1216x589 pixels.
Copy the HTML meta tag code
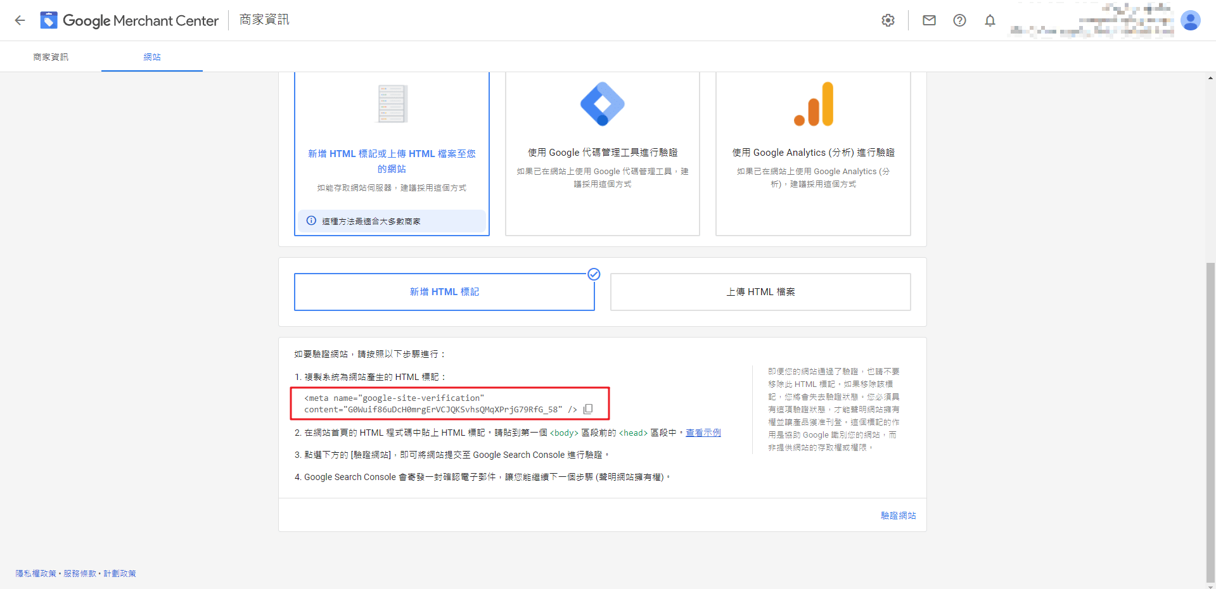588,409
